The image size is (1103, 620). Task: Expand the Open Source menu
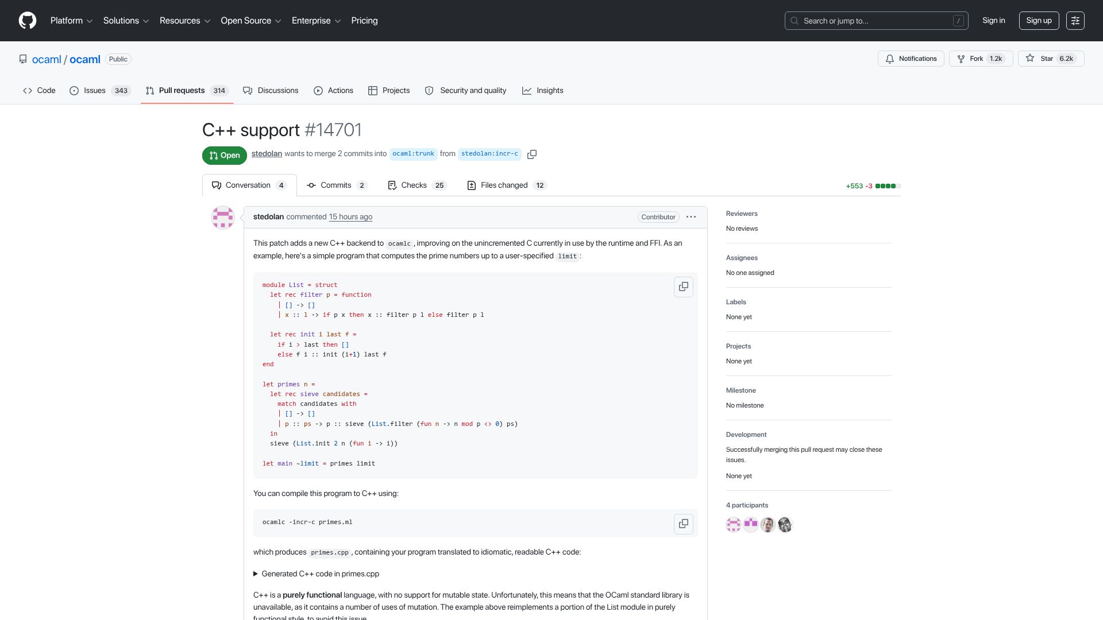[x=251, y=21]
